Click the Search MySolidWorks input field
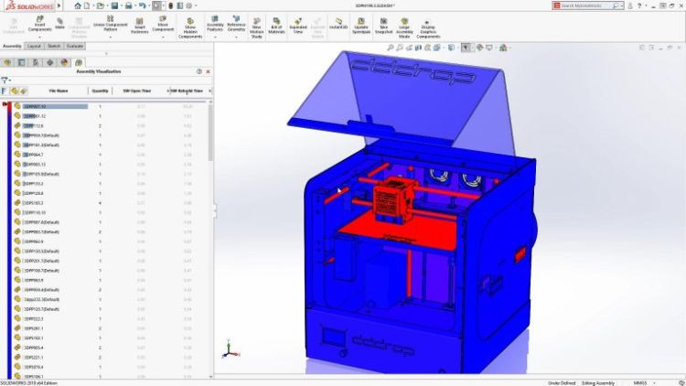The height and width of the screenshot is (386, 686). click(586, 5)
